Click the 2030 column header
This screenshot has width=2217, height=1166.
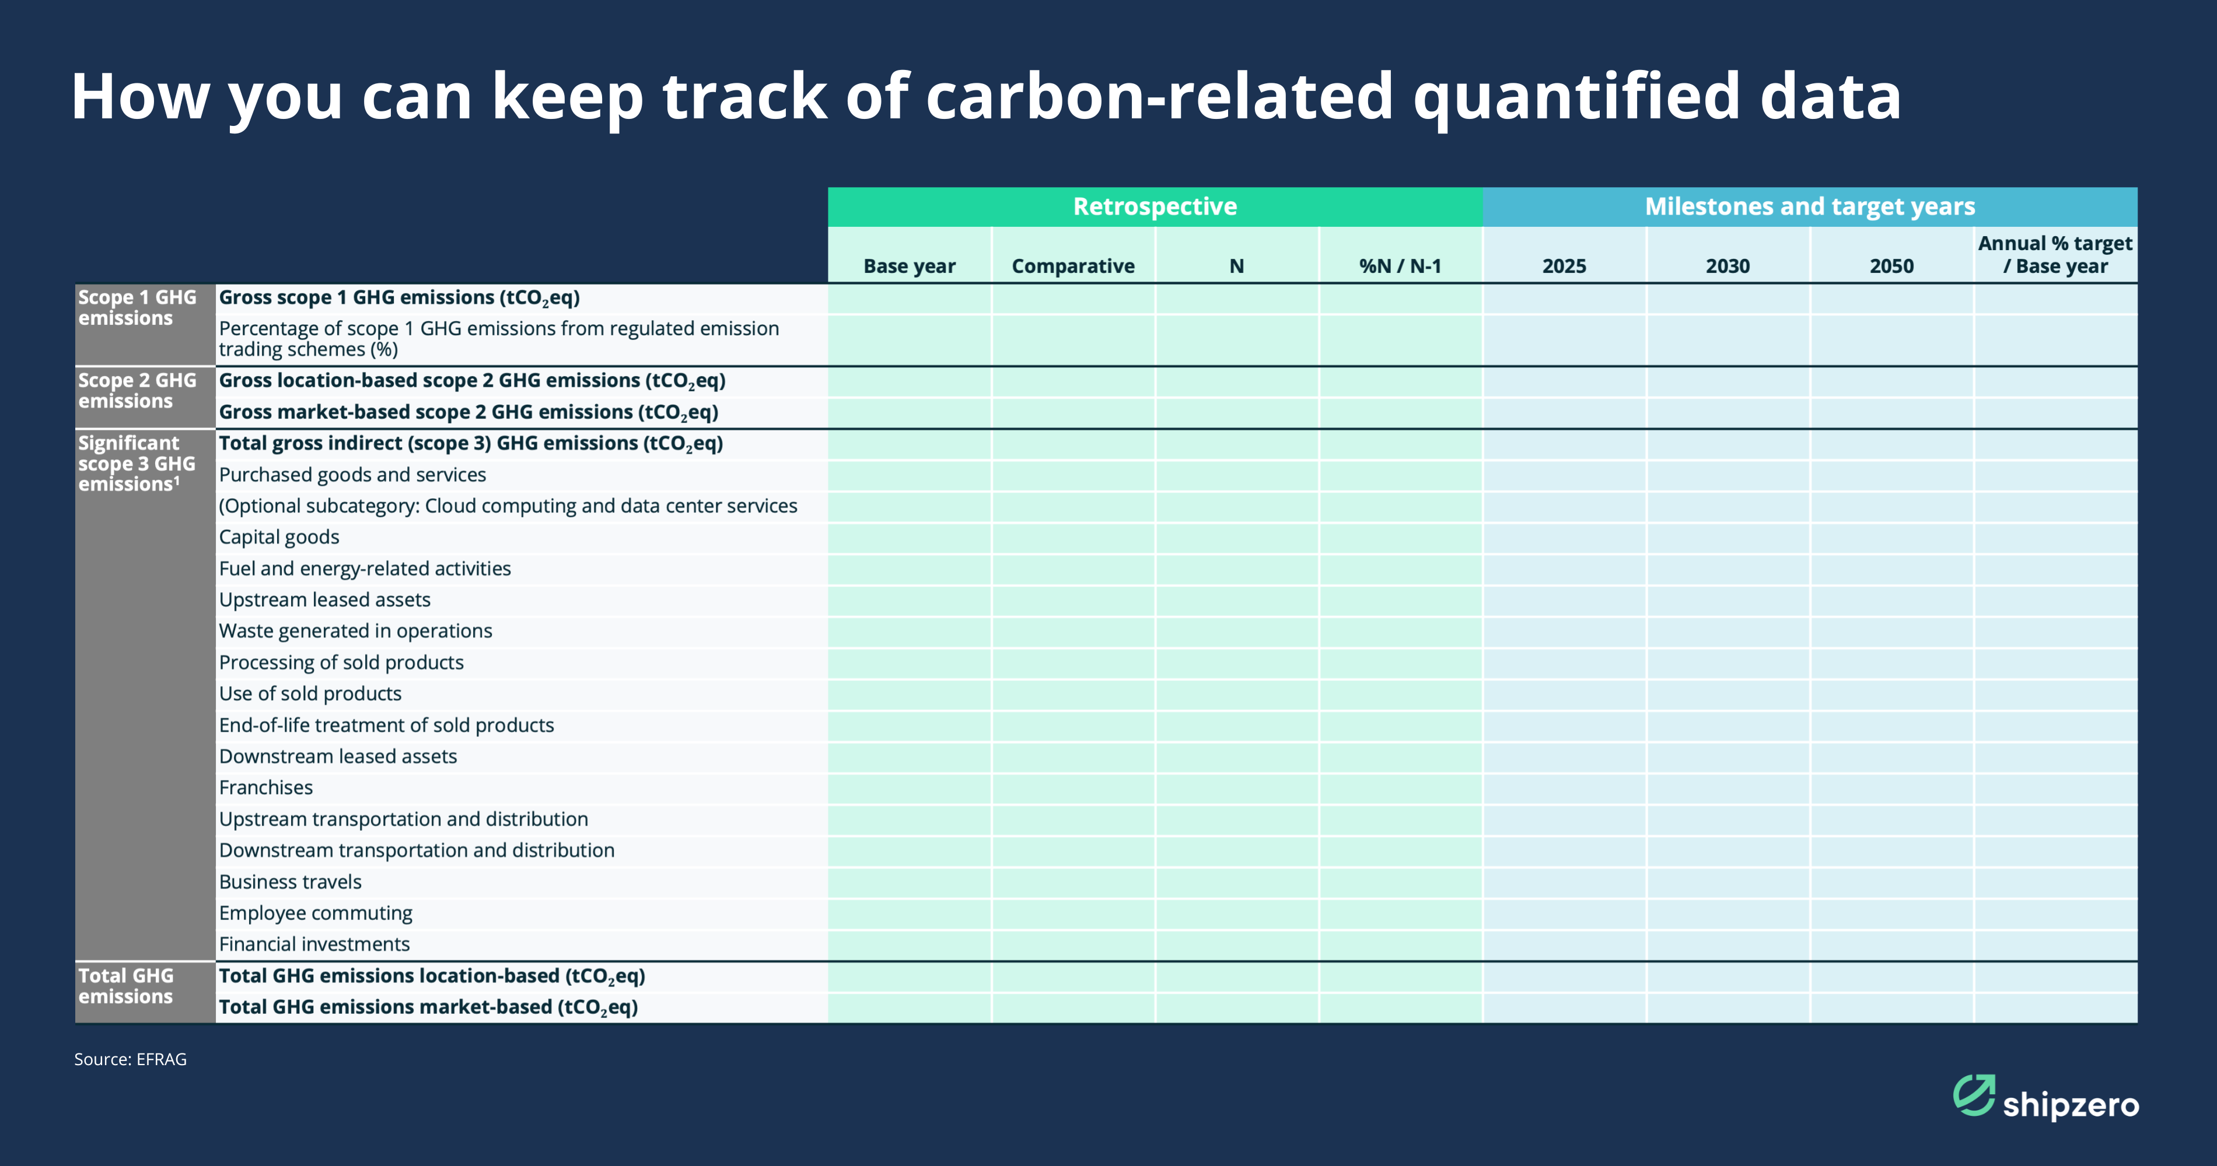[x=1728, y=266]
